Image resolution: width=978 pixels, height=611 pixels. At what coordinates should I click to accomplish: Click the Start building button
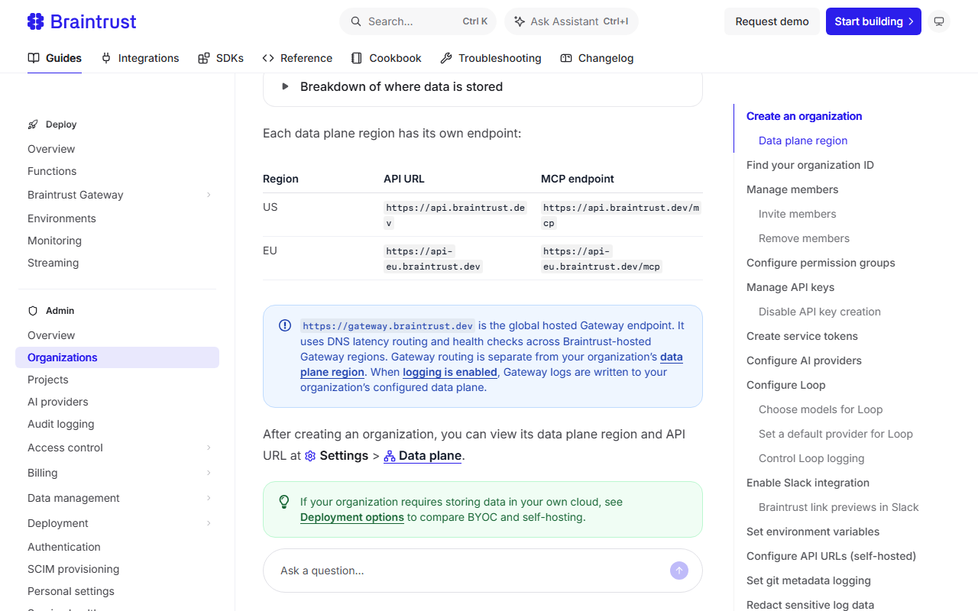873,21
